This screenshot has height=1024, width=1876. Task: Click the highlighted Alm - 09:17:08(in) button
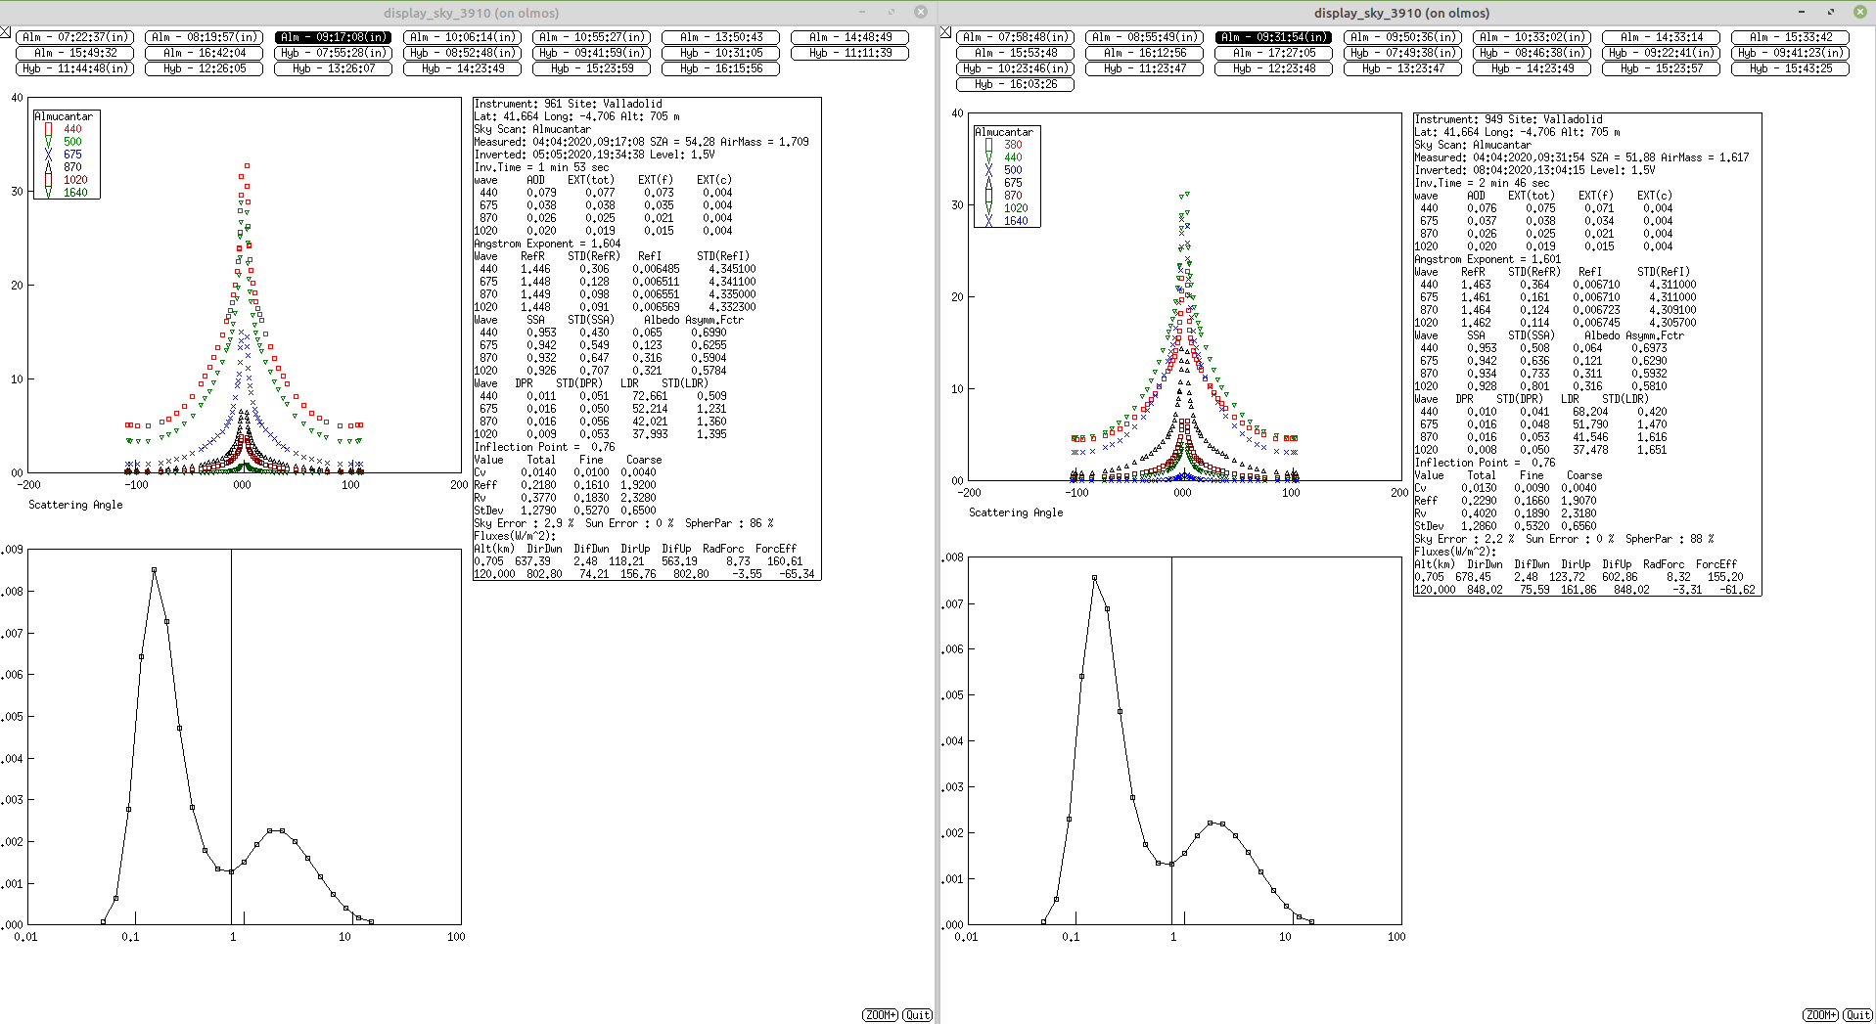334,37
